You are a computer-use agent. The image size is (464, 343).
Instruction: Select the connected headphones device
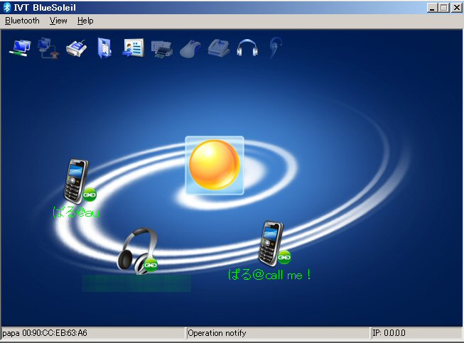click(x=137, y=251)
